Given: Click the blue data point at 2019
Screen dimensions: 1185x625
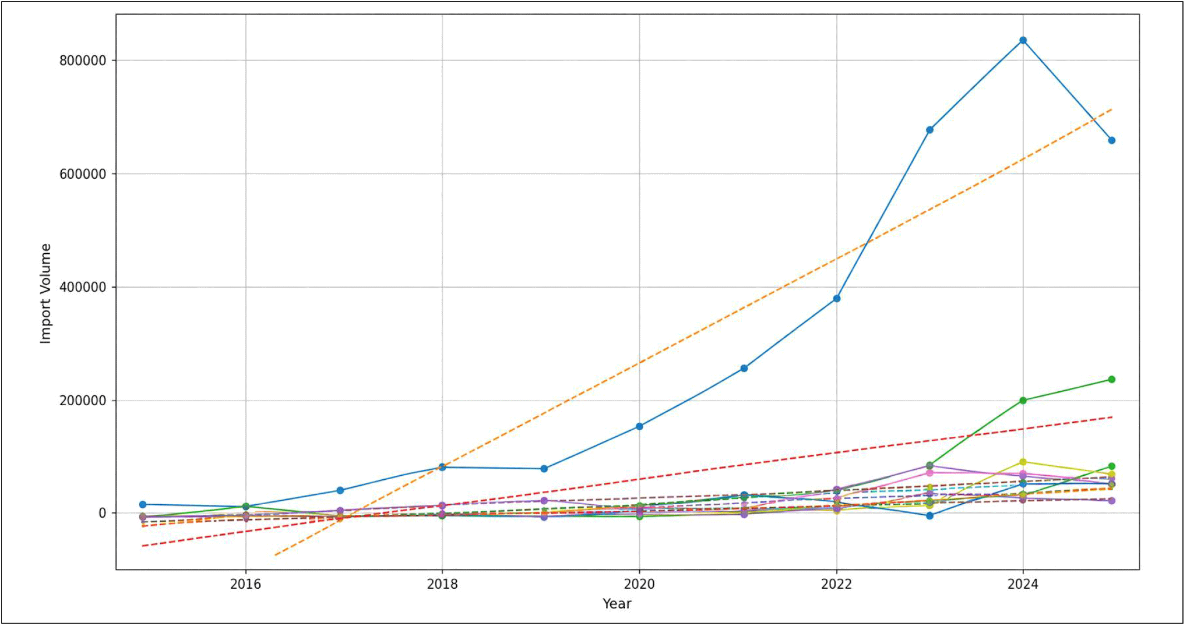Looking at the screenshot, I should tap(544, 469).
